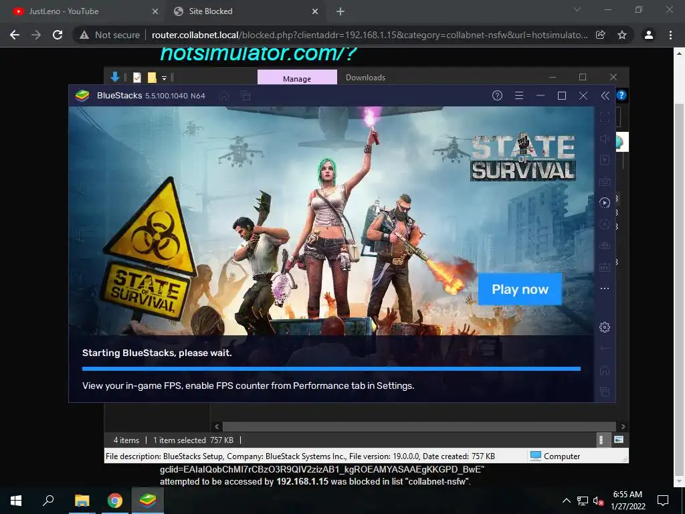Switch Explorer to large thumbnails view icon
This screenshot has width=685, height=514.
(x=619, y=440)
